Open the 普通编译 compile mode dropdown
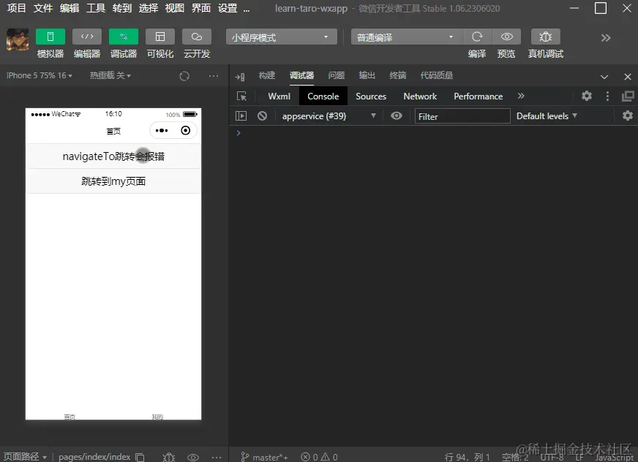 coord(406,37)
